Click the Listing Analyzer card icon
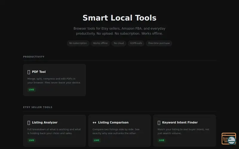 pyautogui.click(x=29, y=122)
